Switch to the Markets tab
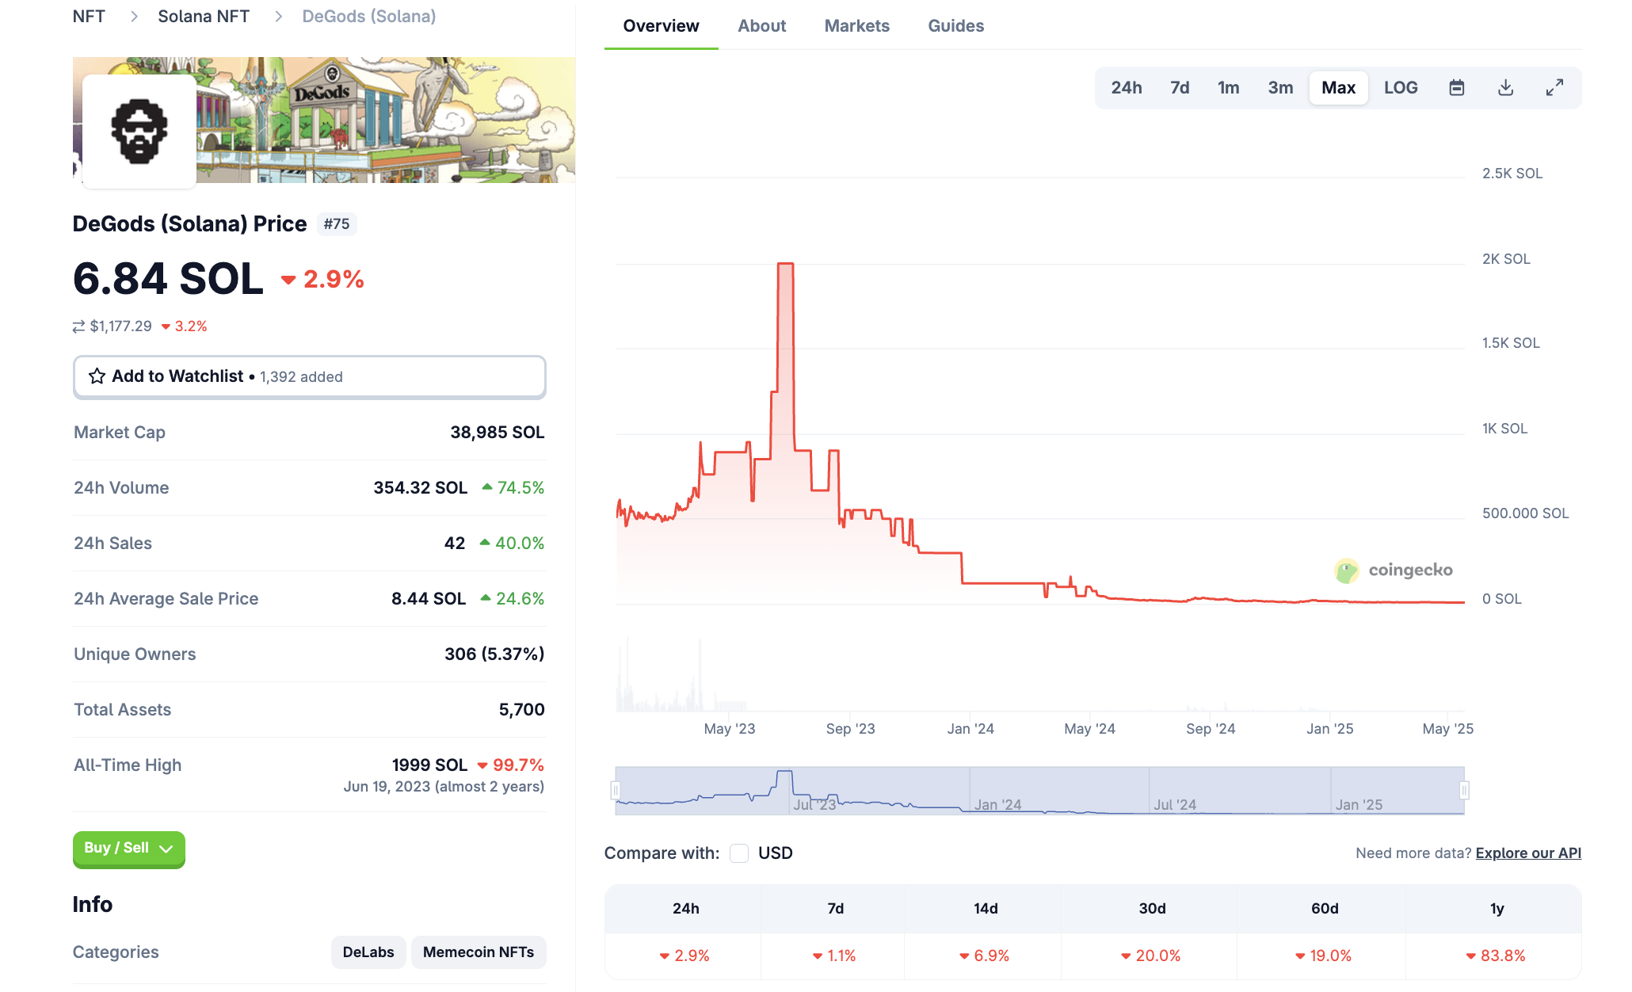 click(856, 26)
